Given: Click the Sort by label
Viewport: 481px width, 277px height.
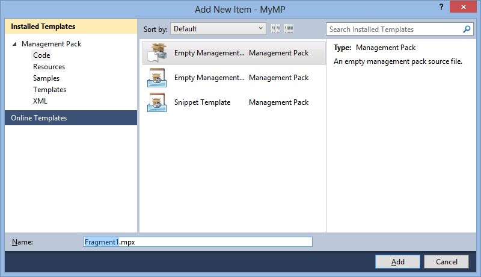Looking at the screenshot, I should coord(156,29).
